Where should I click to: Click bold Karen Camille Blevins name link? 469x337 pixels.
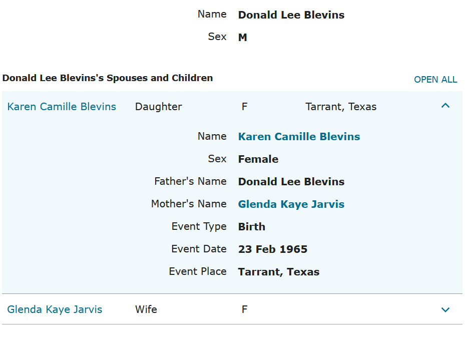[299, 137]
